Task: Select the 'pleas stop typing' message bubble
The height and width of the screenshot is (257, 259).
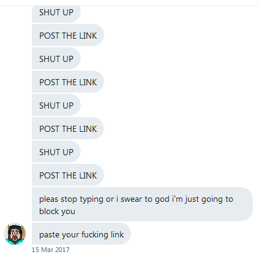Action: 142,204
